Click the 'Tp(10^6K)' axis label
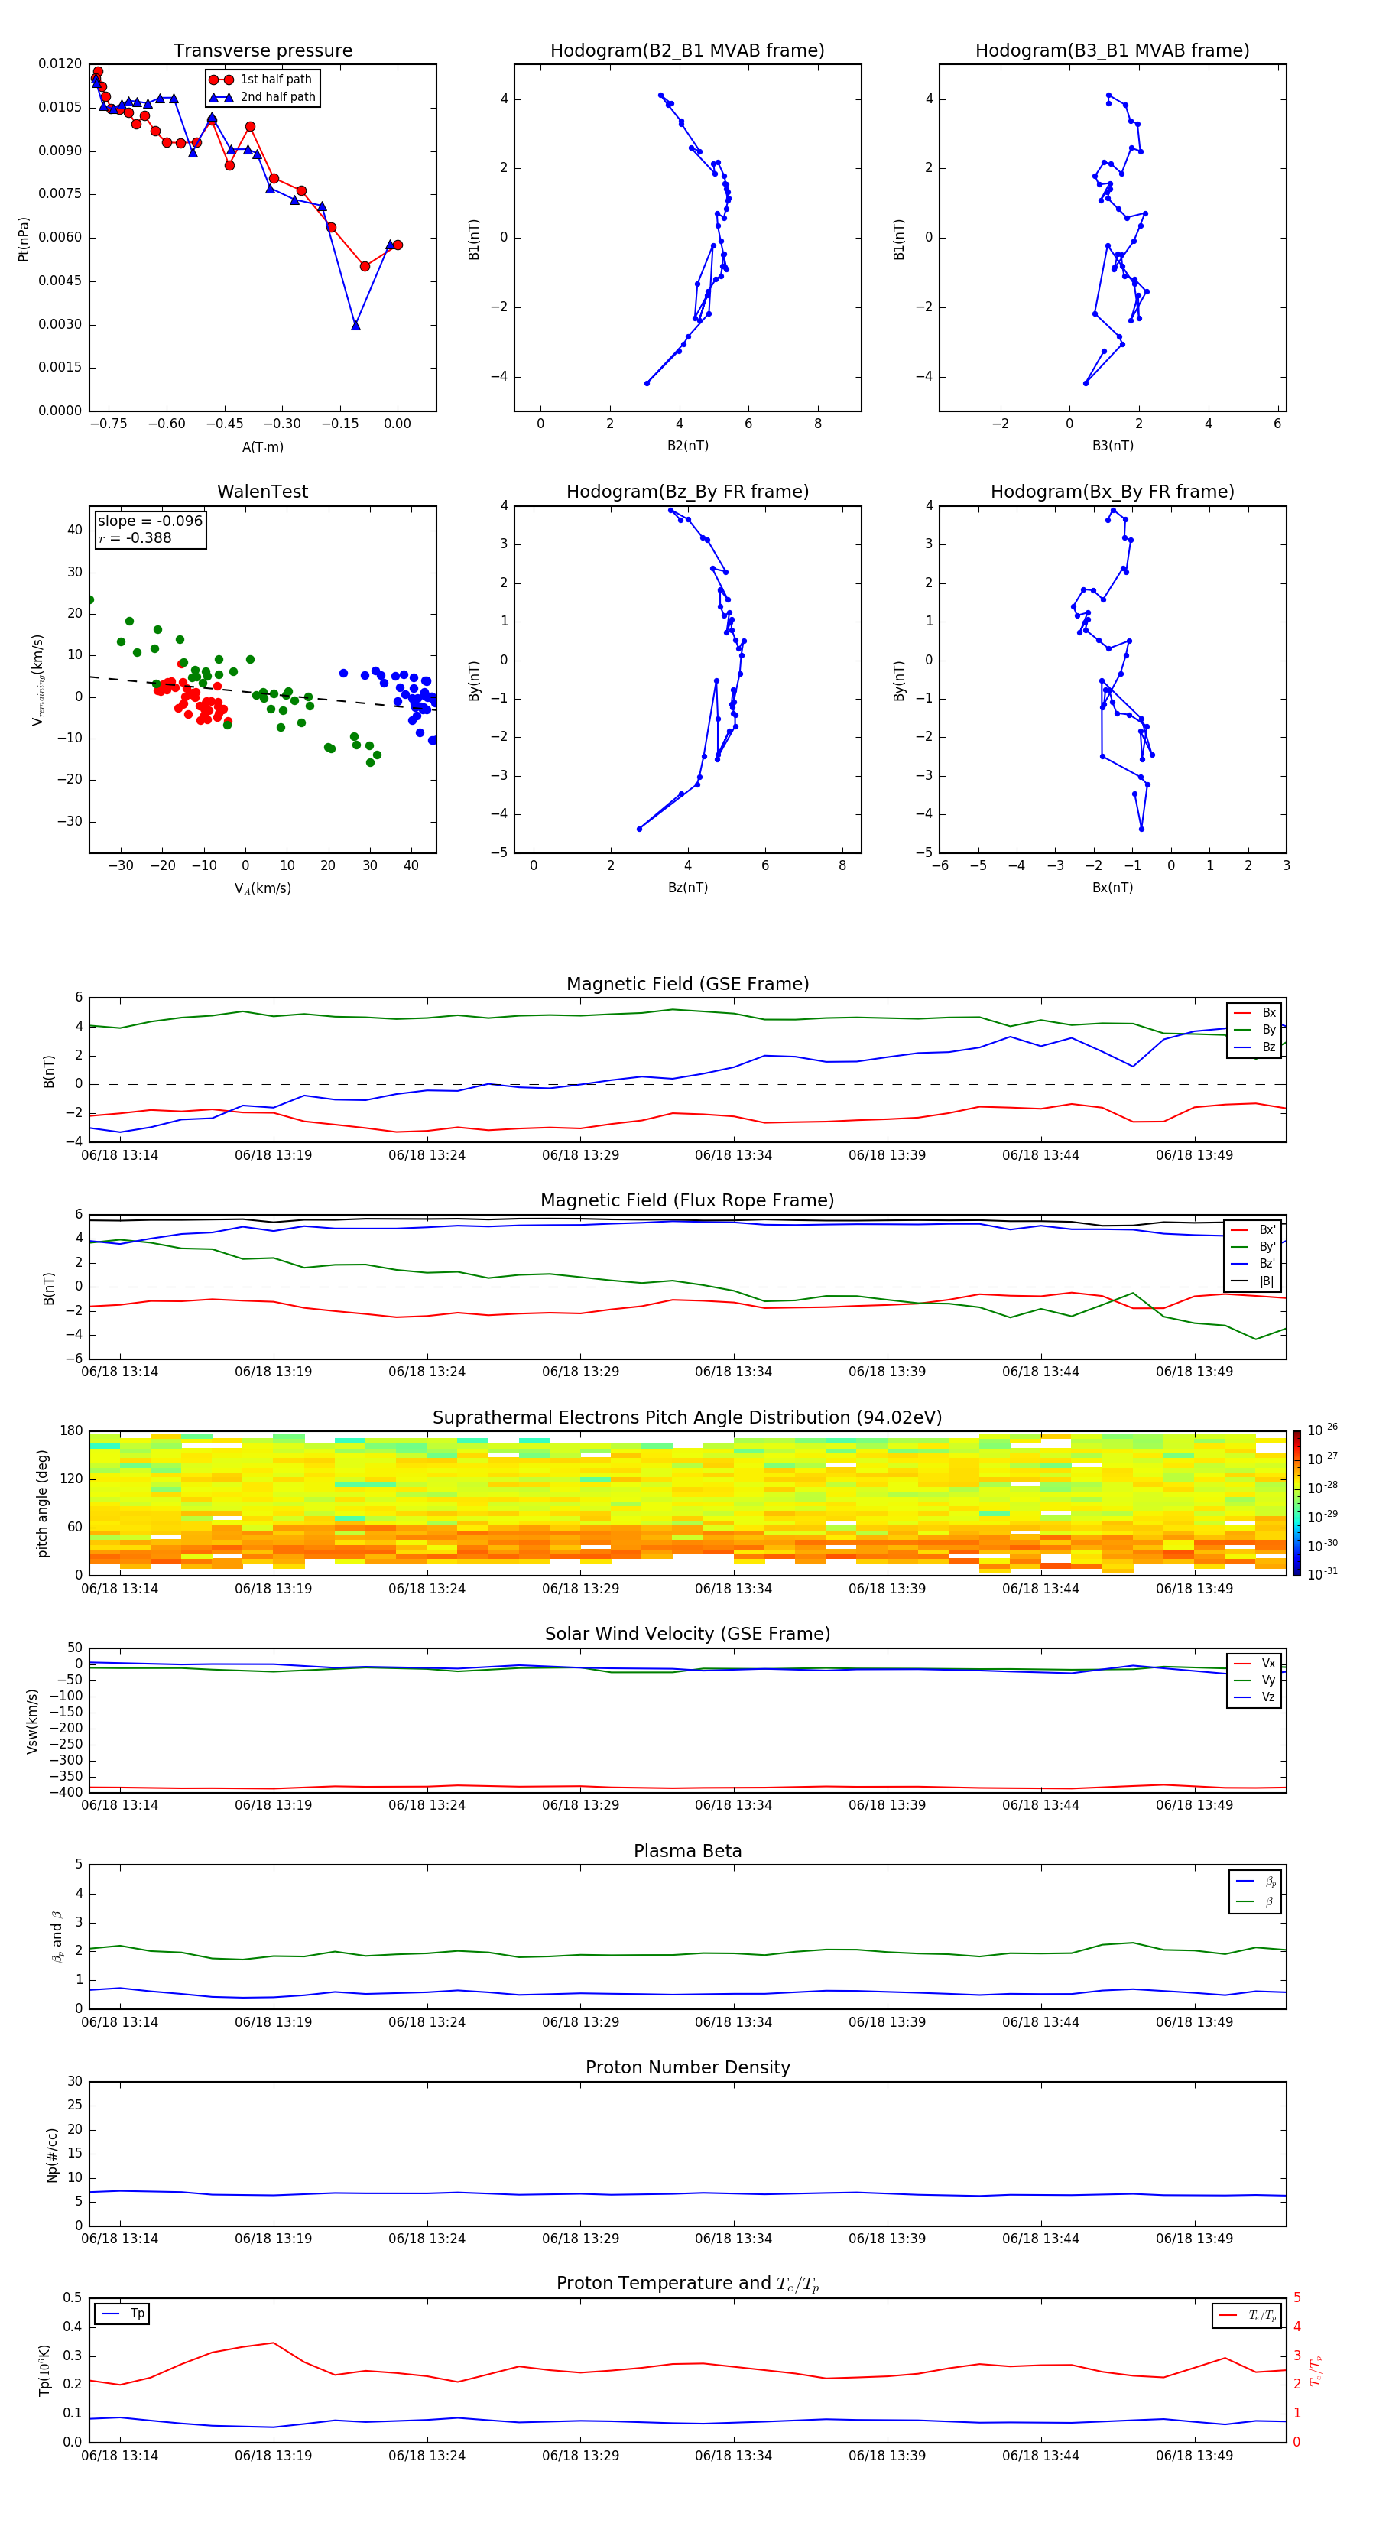This screenshot has height=2523, width=1376. [x=44, y=2370]
